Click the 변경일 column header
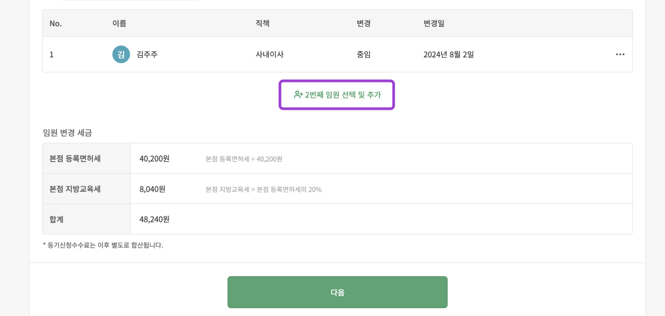Screen dimensions: 665x316 point(434,24)
